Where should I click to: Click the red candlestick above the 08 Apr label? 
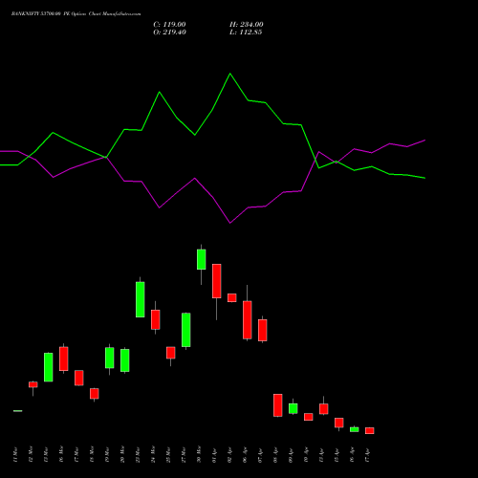click(277, 405)
